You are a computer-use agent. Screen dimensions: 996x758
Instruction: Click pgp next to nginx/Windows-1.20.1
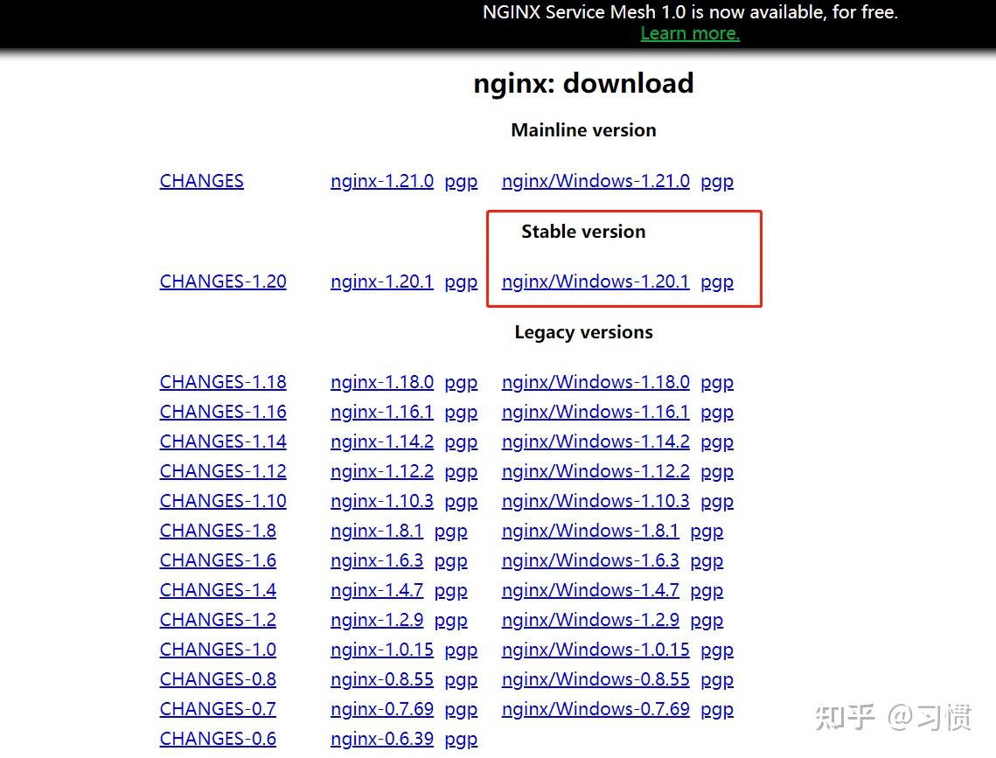point(717,282)
